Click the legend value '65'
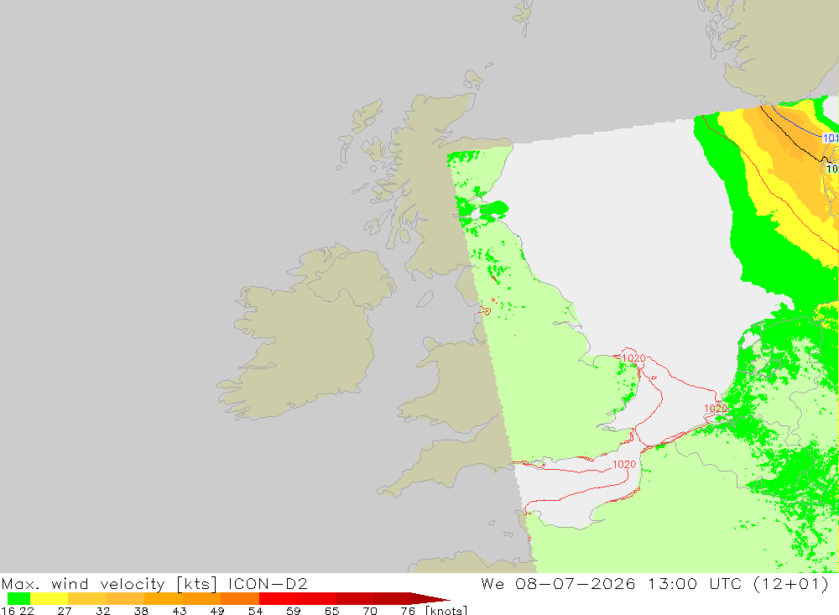Image resolution: width=839 pixels, height=615 pixels. (331, 611)
